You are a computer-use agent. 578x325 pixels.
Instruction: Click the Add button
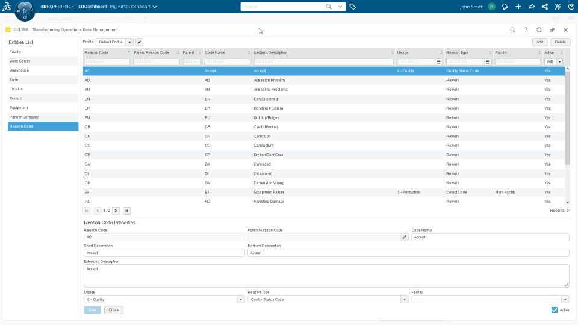(539, 42)
